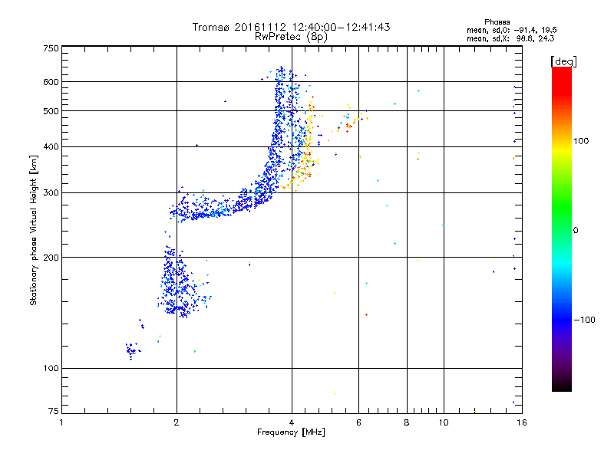Click the y-axis '750' tick label
Image resolution: width=614 pixels, height=460 pixels.
pyautogui.click(x=51, y=48)
